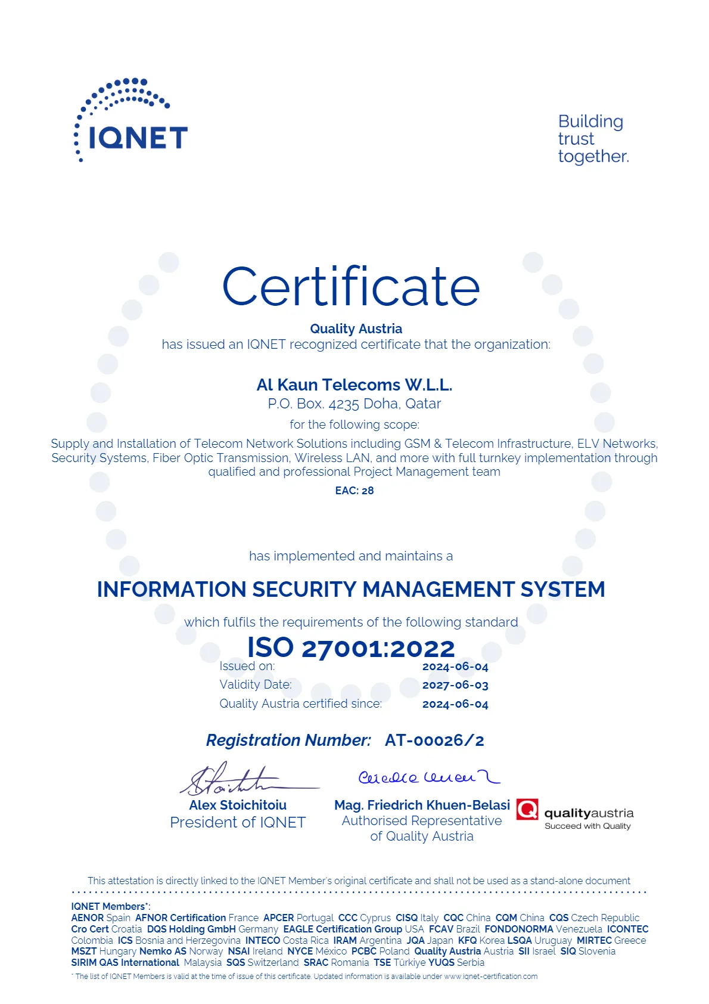Select the Issued on date 2024-06-04
Viewport: 709px width, 1004px height.
point(455,667)
